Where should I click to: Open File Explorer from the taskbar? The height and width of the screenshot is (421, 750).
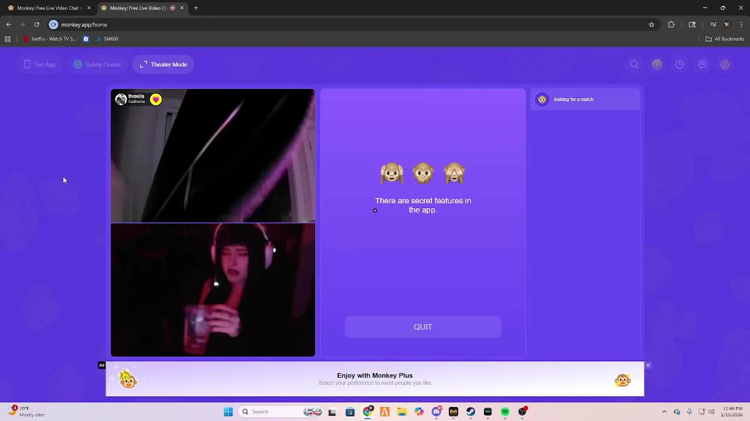[402, 412]
